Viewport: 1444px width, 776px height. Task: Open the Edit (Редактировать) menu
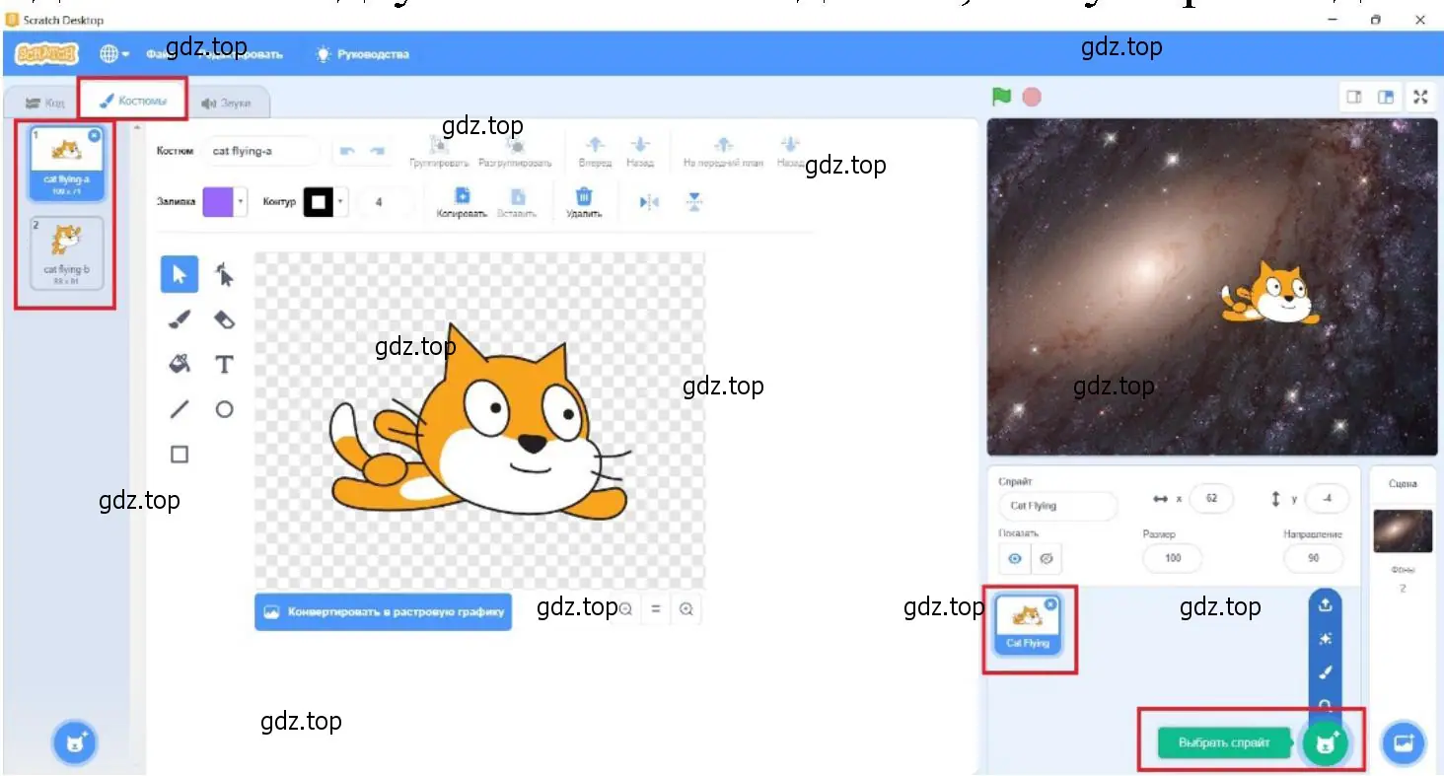coord(242,54)
